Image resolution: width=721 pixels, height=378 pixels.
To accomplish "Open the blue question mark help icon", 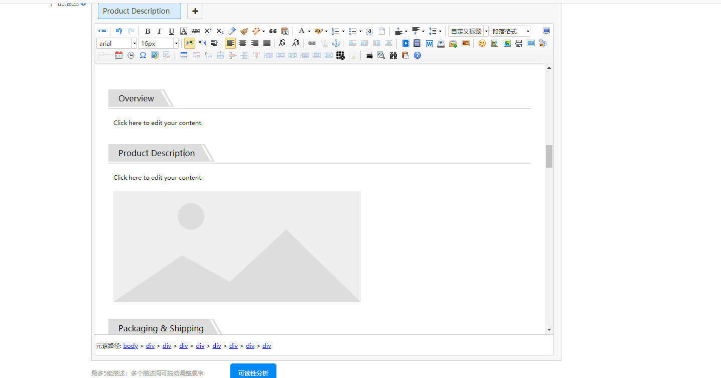I will point(417,55).
